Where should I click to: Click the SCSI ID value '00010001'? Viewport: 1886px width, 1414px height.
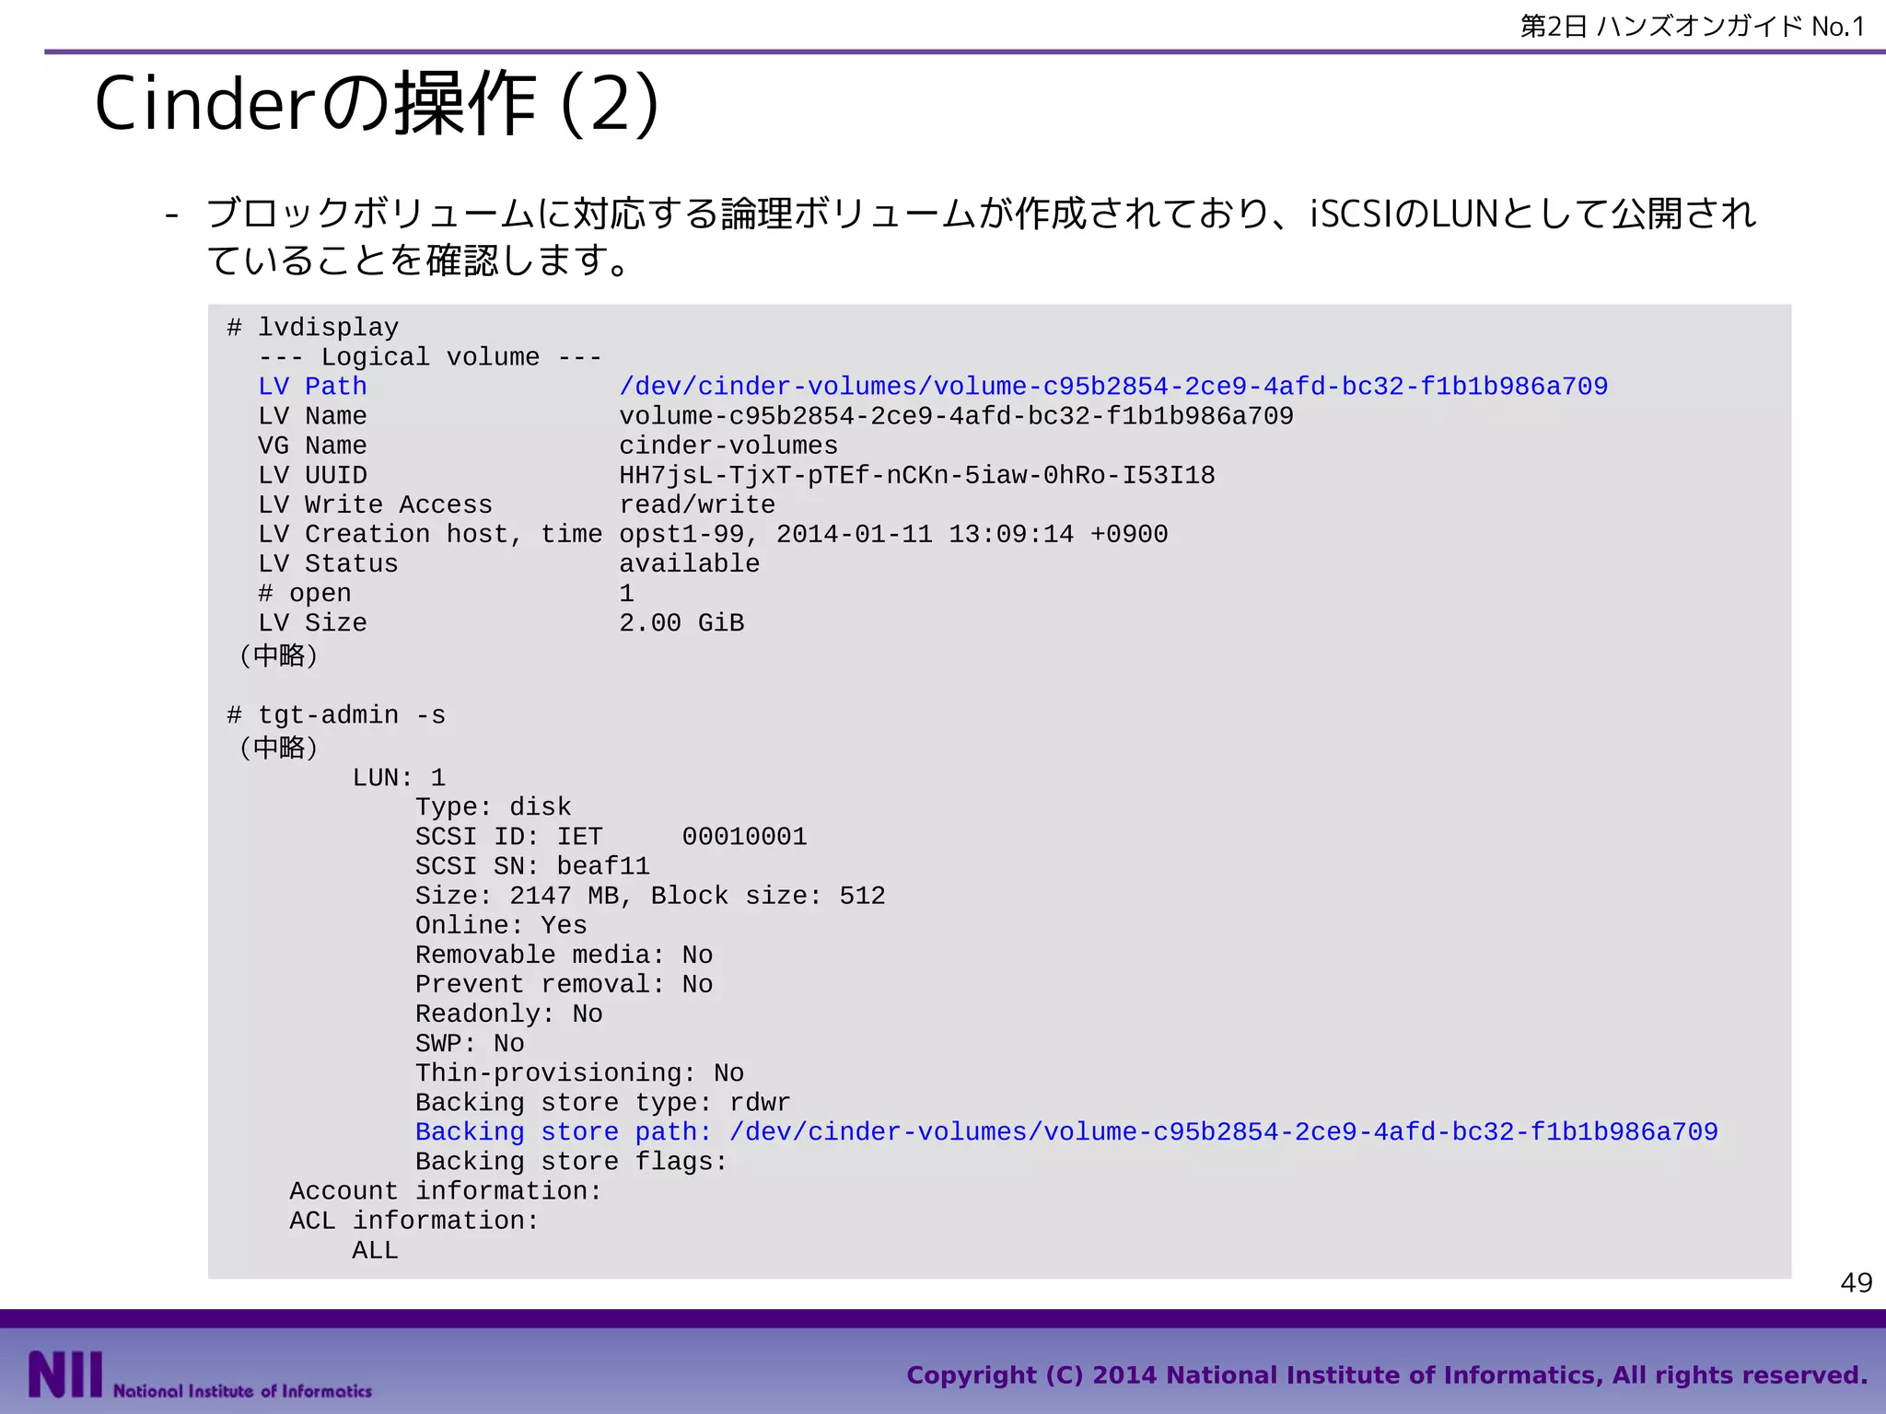click(744, 837)
